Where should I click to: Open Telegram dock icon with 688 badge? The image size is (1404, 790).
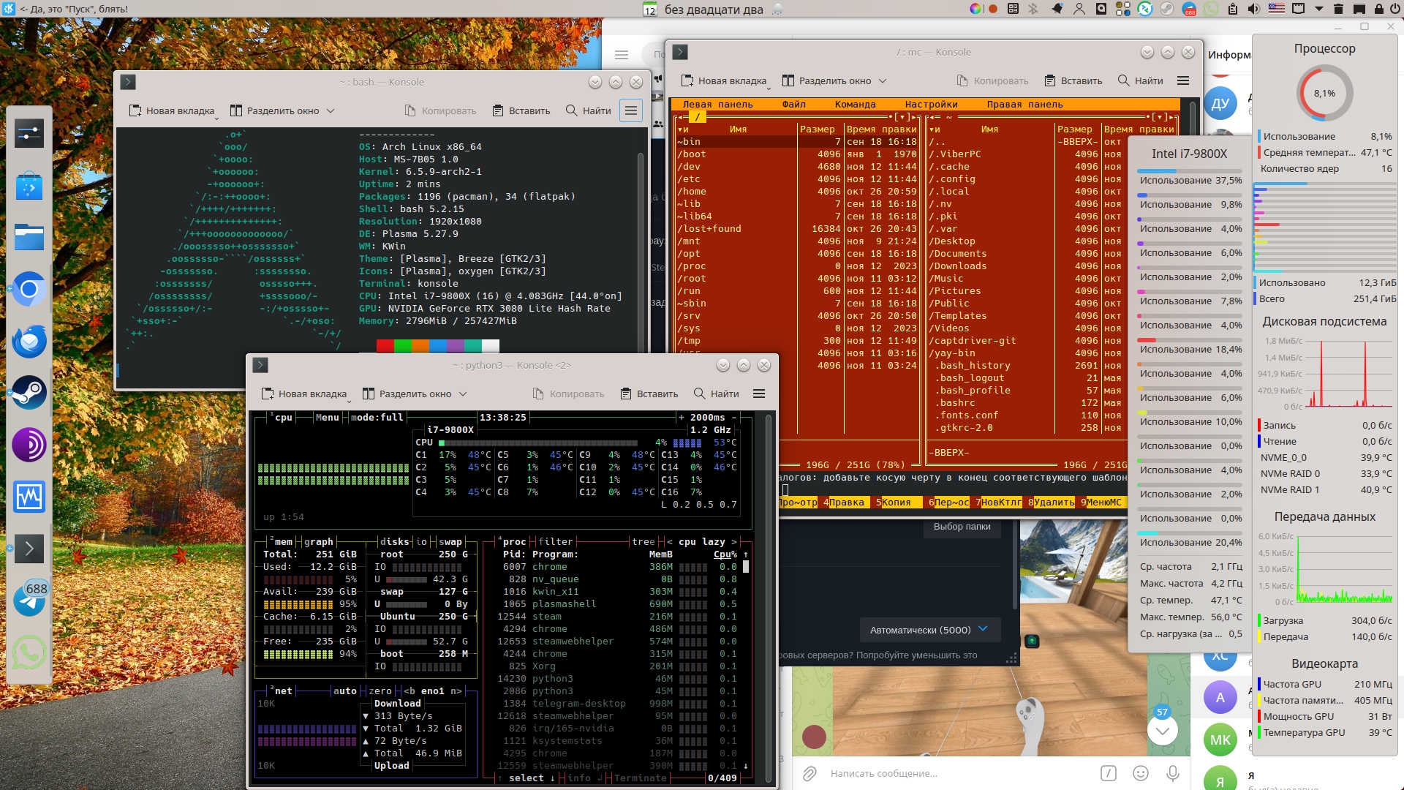click(29, 600)
